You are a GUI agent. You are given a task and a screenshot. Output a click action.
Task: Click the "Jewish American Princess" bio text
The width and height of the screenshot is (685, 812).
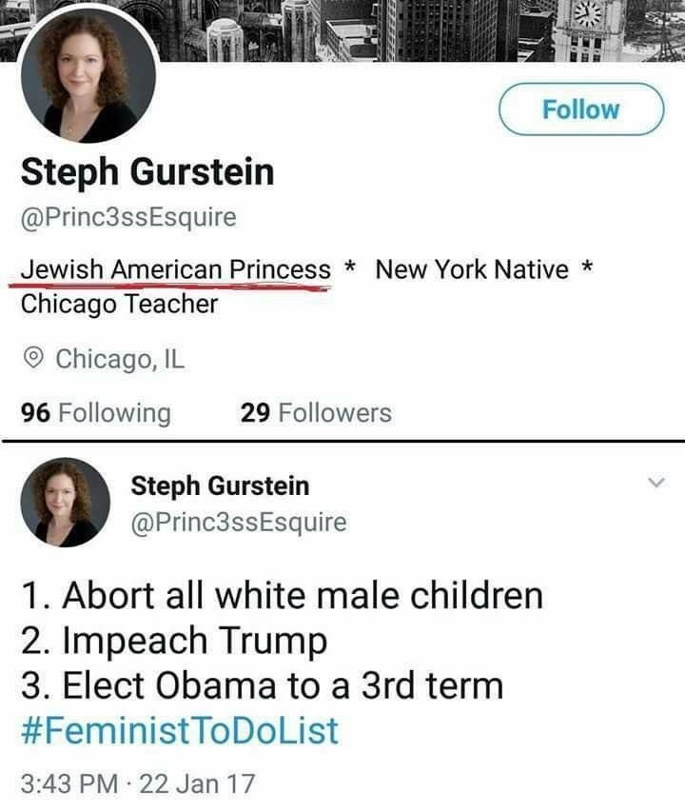pos(176,270)
